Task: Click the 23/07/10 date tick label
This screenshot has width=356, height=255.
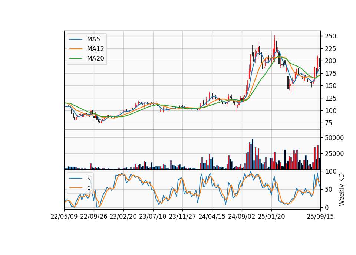Action: click(x=153, y=217)
